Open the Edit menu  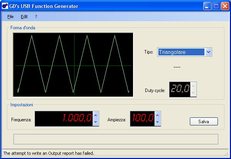[x=24, y=17]
